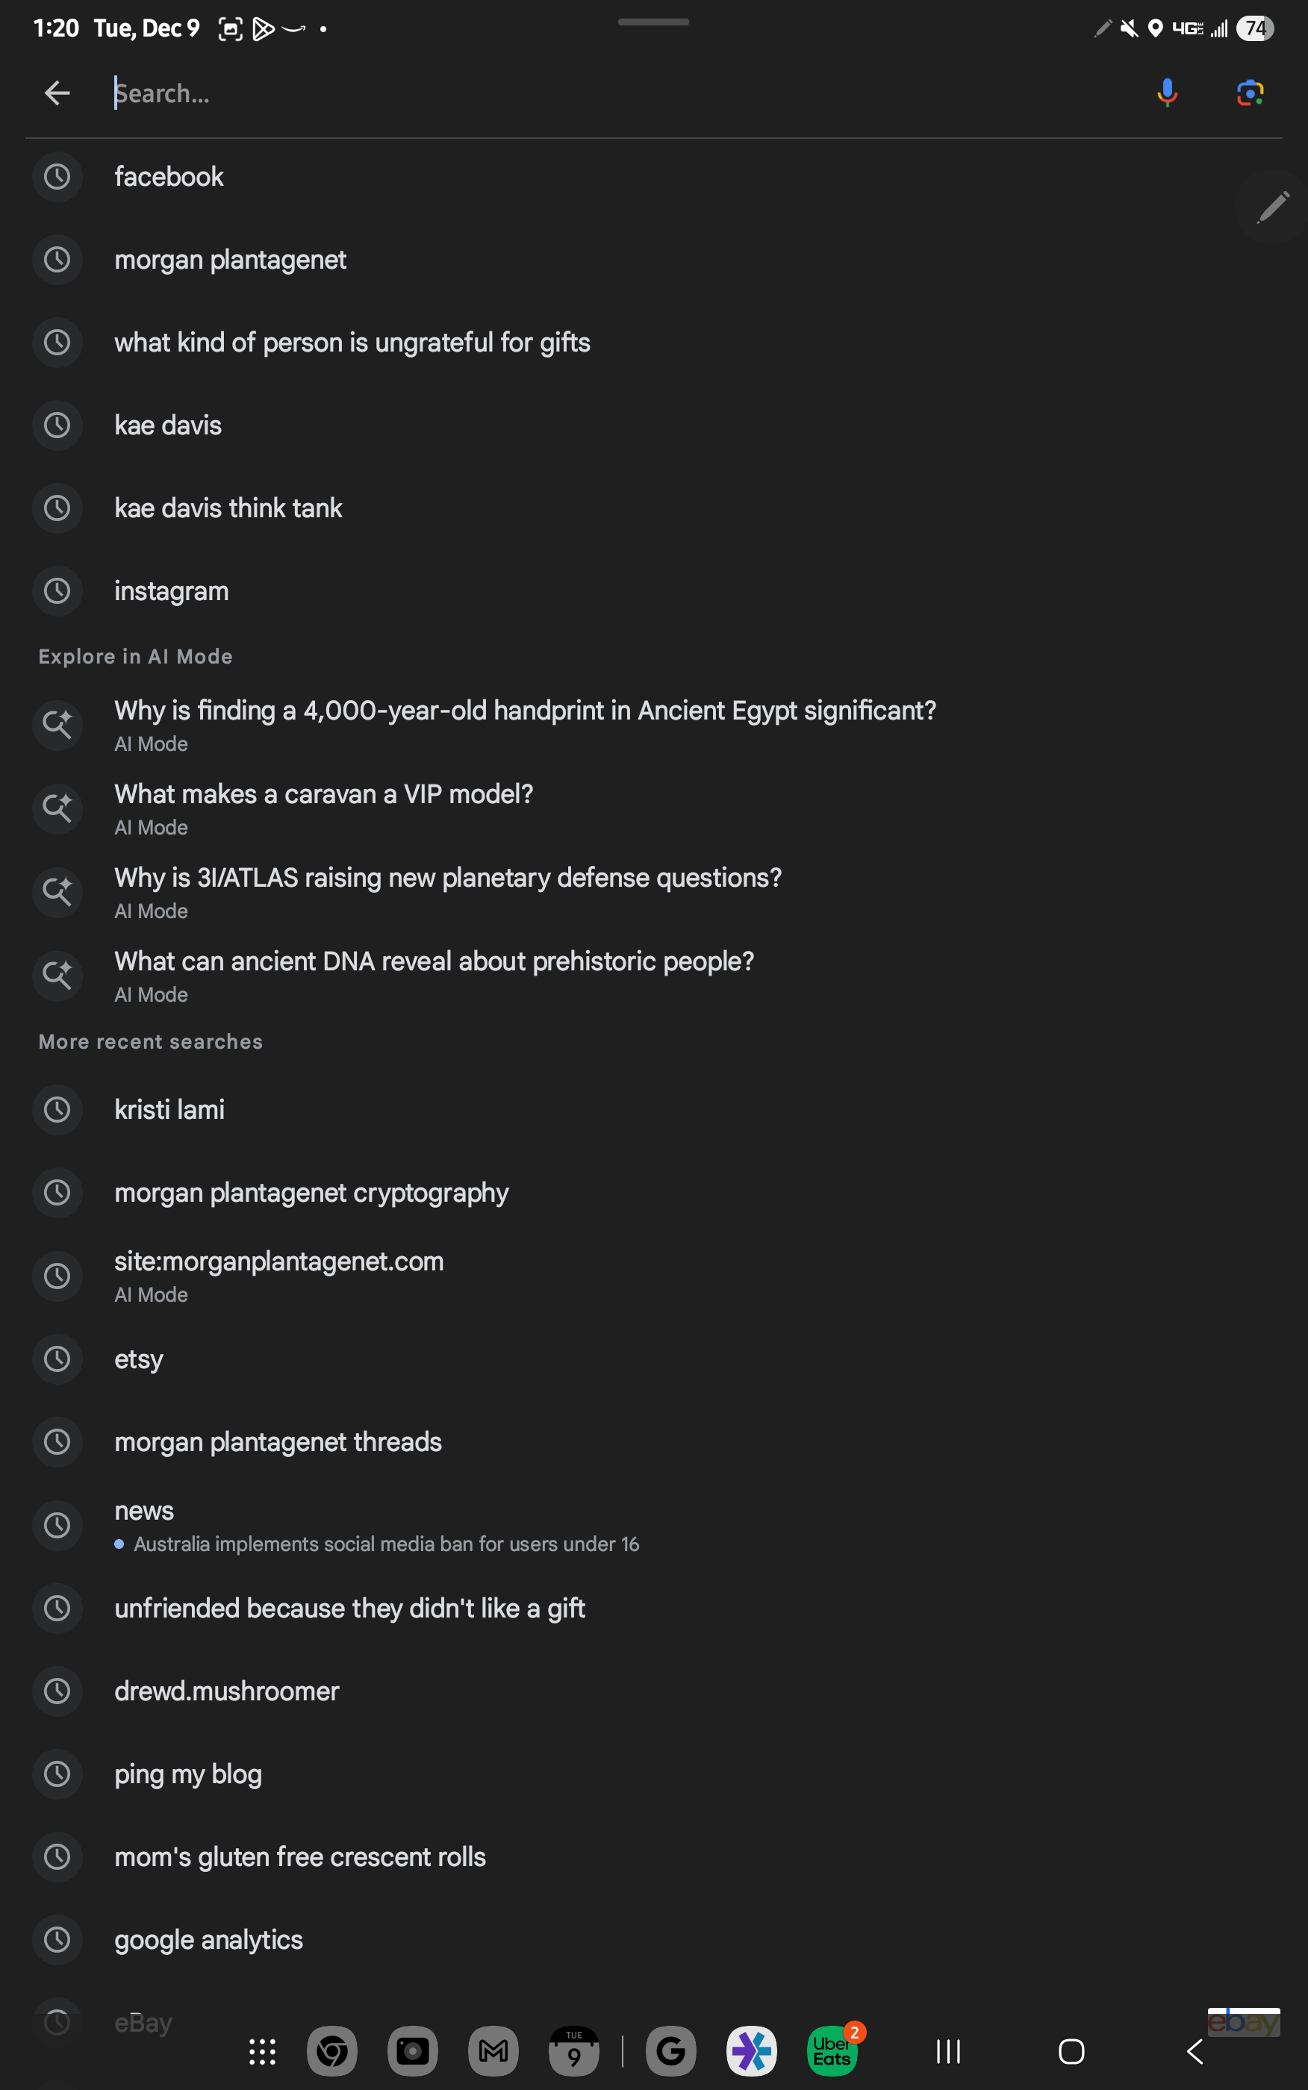The height and width of the screenshot is (2090, 1308).
Task: Select 'mom's gluten free crescent rolls'
Action: (x=300, y=1856)
